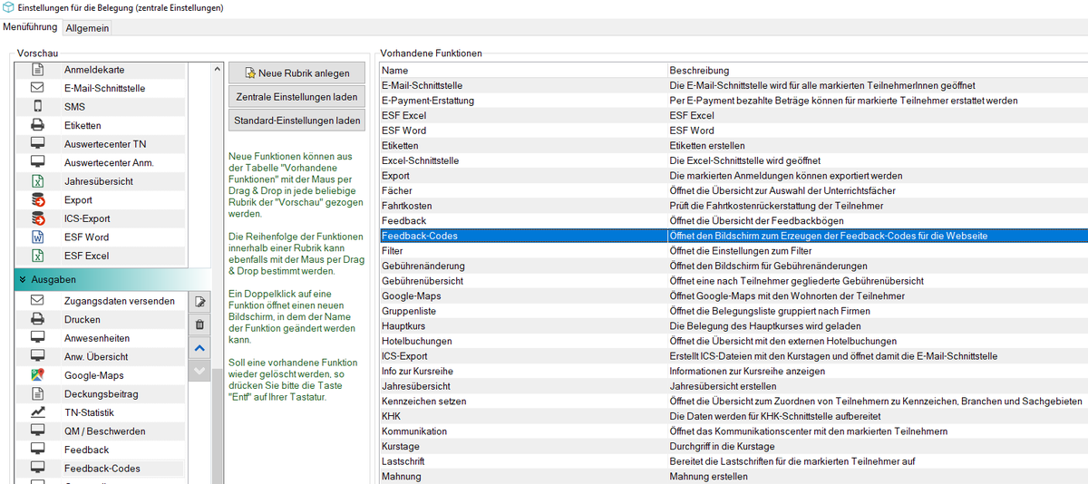Click the ESF Word document icon
Viewport: 1088px width, 484px height.
pyautogui.click(x=38, y=237)
